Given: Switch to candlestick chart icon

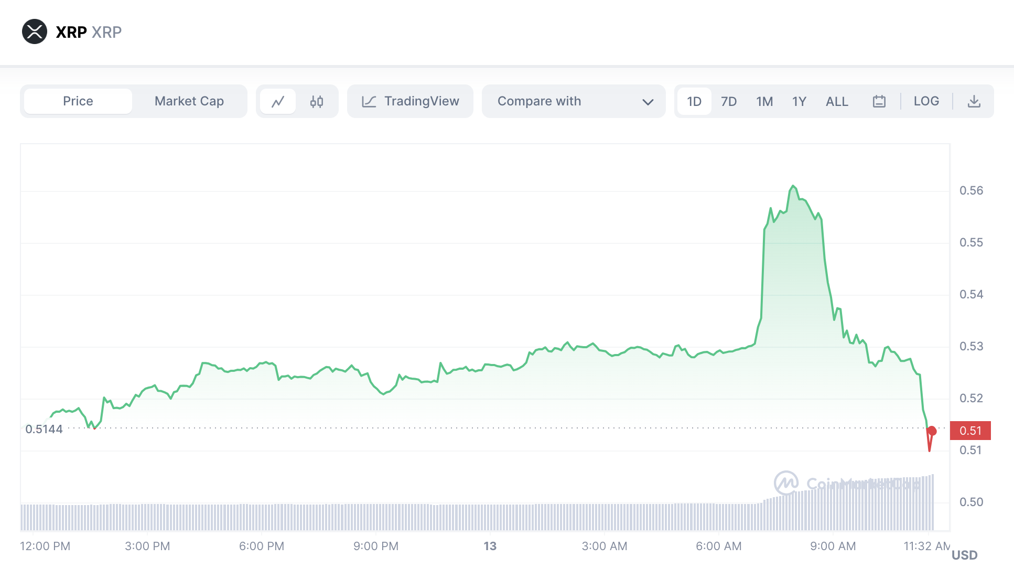Looking at the screenshot, I should click(x=317, y=101).
